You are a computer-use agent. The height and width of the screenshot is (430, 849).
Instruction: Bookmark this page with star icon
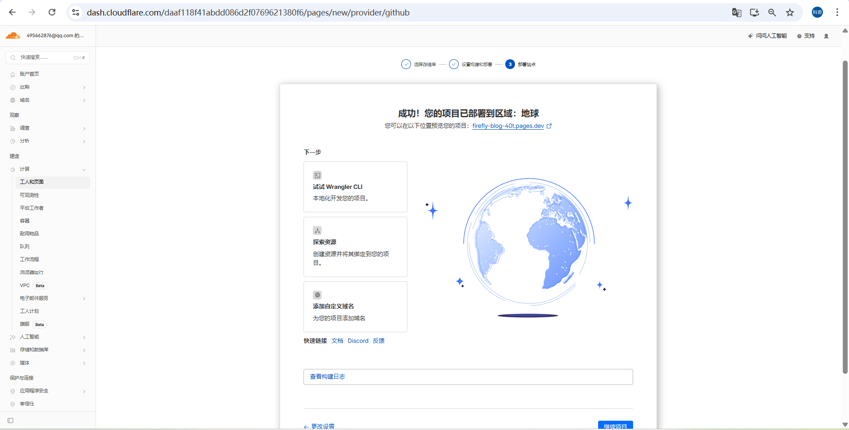[790, 12]
